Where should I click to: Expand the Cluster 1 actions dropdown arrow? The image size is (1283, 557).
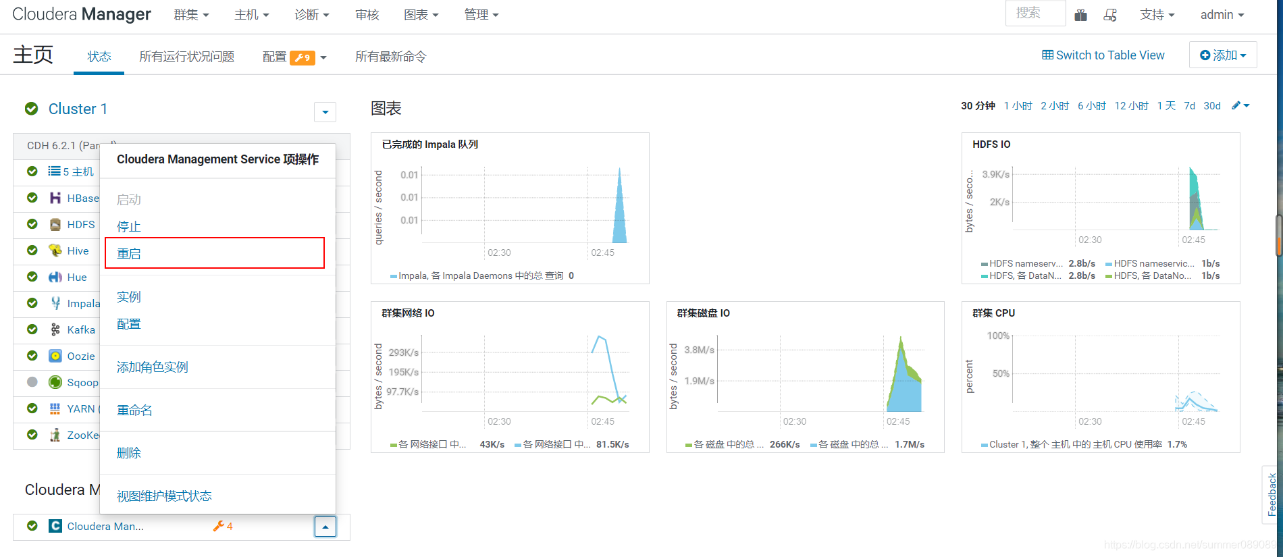click(x=325, y=111)
